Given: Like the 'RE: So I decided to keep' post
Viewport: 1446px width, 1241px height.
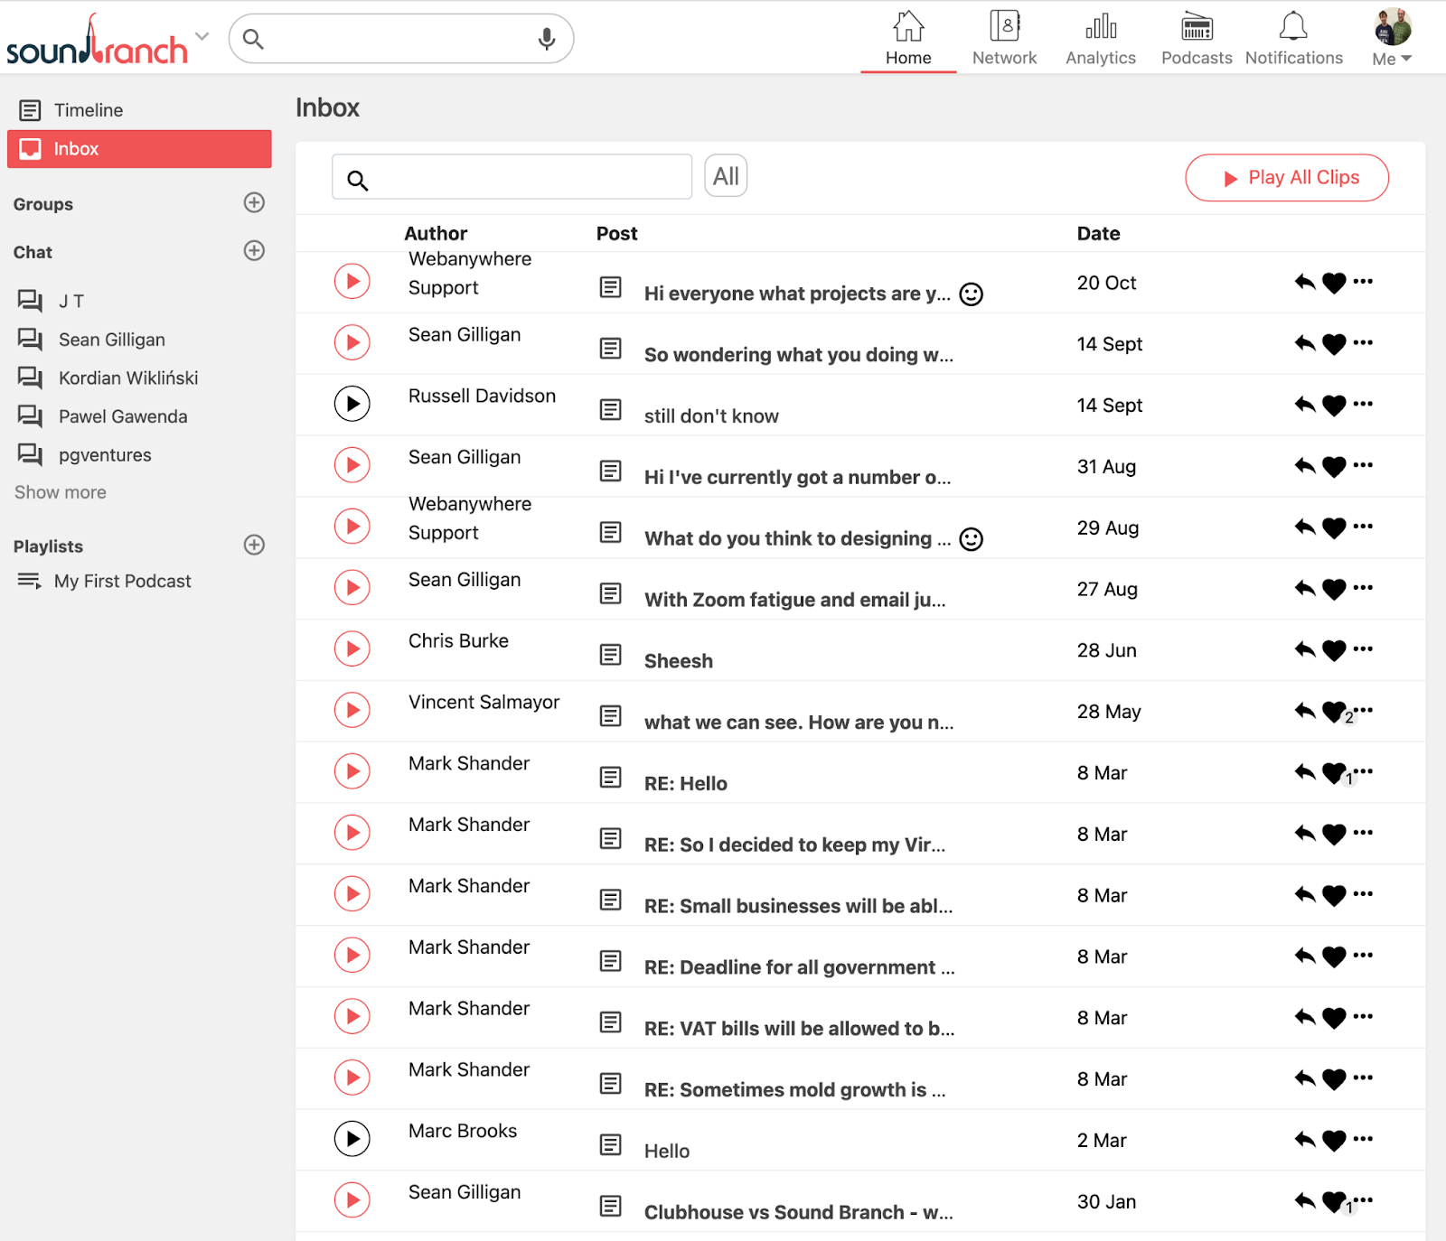Looking at the screenshot, I should click(x=1334, y=835).
